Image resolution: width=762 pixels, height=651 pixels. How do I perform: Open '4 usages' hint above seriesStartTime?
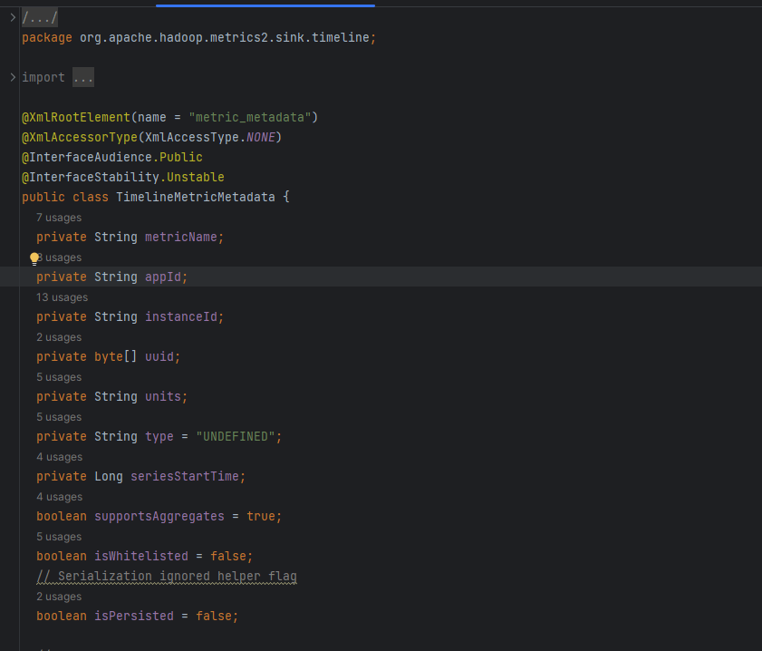(x=59, y=457)
